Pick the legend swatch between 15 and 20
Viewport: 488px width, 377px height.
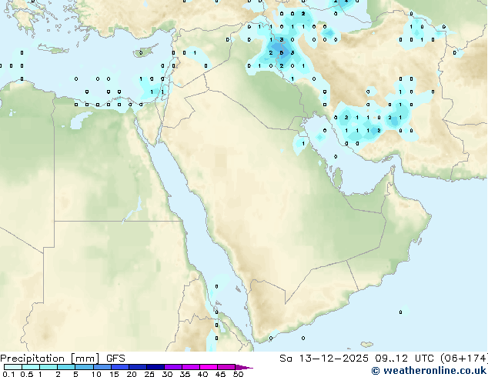point(119,367)
